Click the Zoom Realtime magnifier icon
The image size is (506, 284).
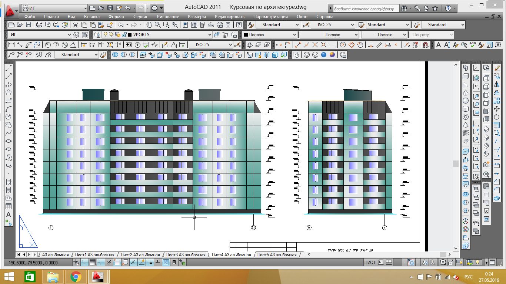[x=157, y=25]
